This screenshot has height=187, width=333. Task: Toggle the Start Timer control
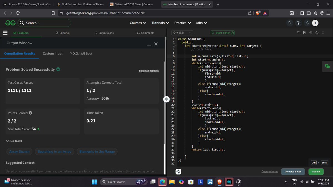point(222,32)
